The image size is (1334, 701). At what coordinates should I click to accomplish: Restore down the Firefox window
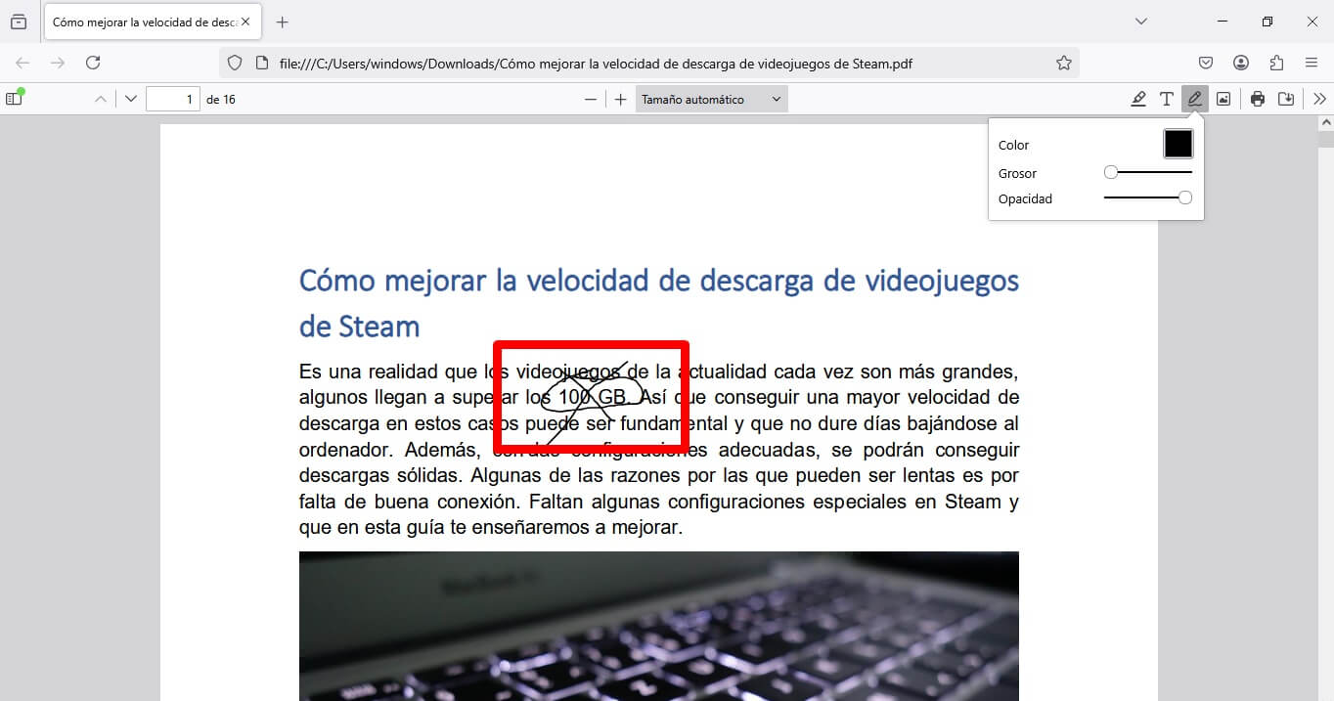tap(1267, 22)
